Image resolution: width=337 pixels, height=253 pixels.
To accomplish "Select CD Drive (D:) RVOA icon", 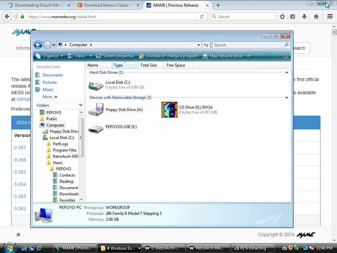I will pos(169,110).
